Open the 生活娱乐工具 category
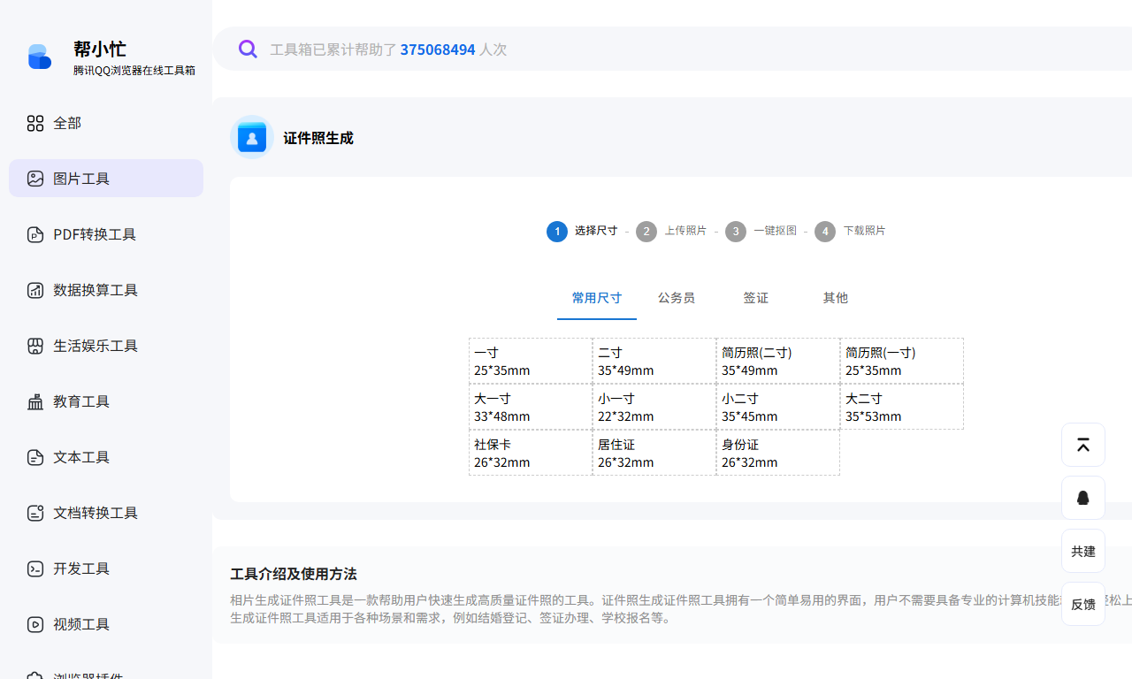This screenshot has height=679, width=1132. tap(106, 346)
